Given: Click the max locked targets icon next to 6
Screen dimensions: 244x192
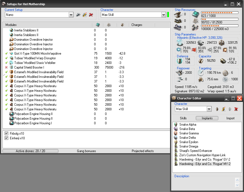Looking at the screenshot, I should [225, 73].
